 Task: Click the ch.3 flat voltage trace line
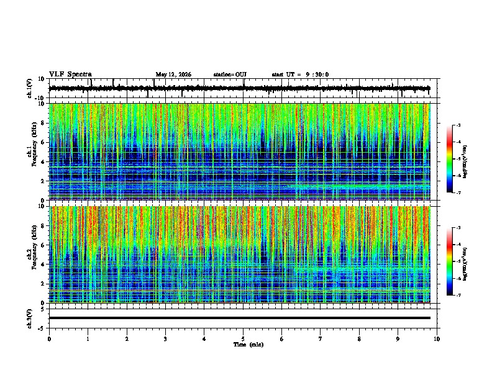pos(239,318)
